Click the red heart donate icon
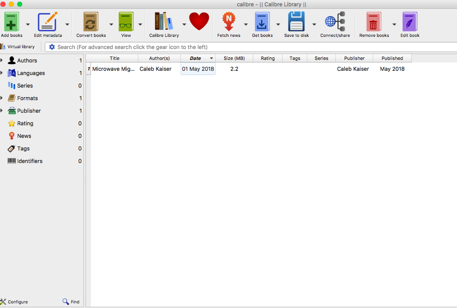Image resolution: width=457 pixels, height=308 pixels. tap(199, 21)
